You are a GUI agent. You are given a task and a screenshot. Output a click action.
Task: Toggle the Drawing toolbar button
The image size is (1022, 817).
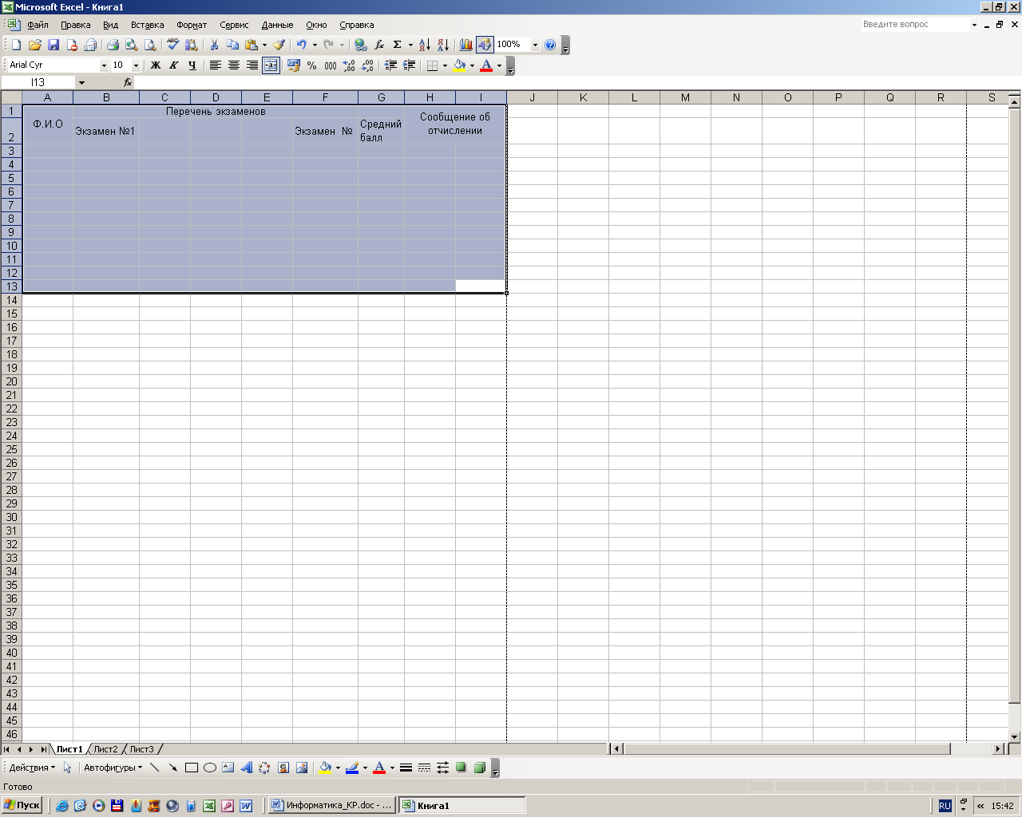485,45
